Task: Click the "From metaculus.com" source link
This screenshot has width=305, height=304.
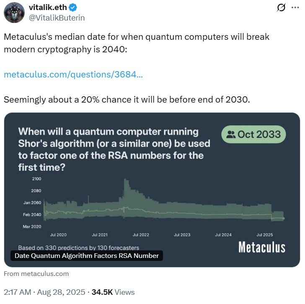Action: pos(36,274)
